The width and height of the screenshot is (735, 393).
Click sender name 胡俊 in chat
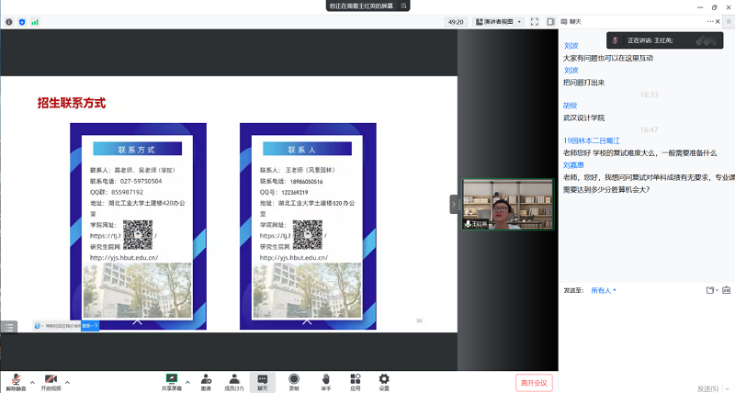tap(570, 106)
